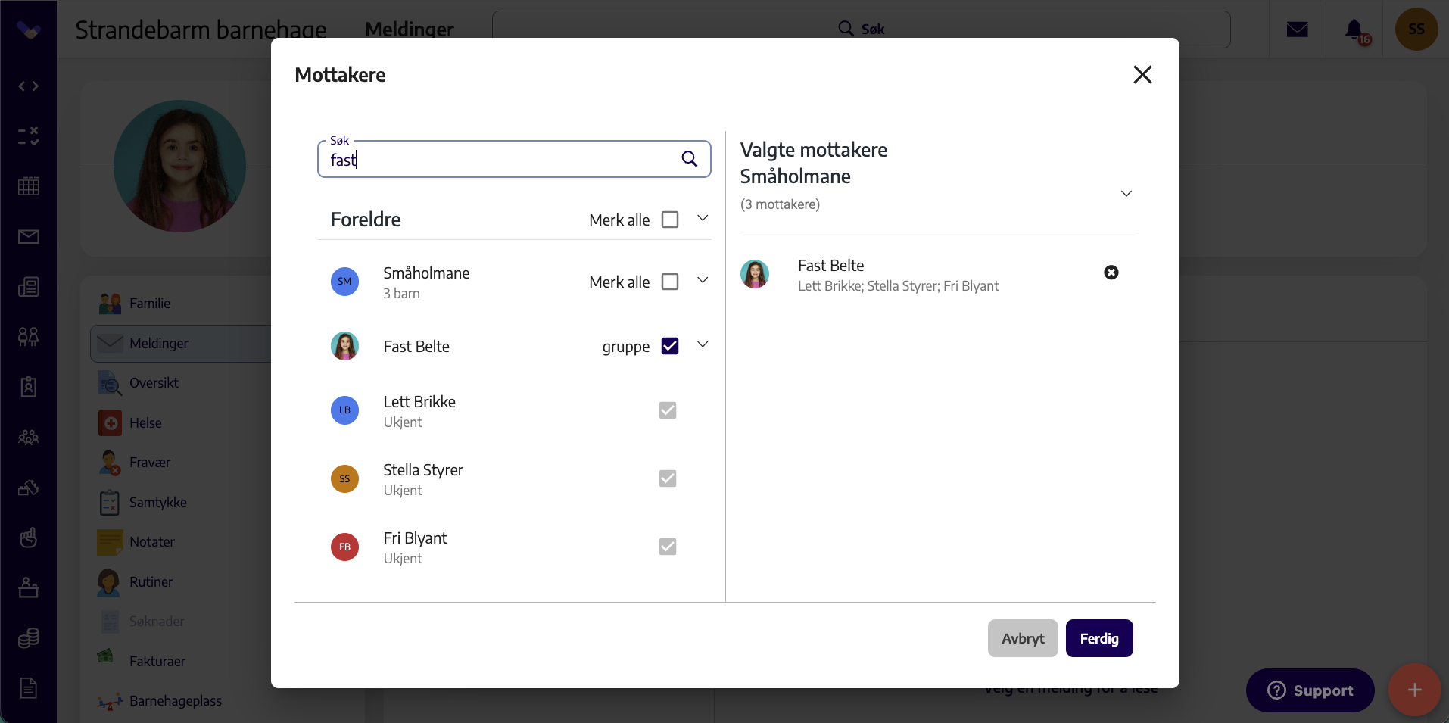Open the notifications bell icon

tap(1354, 30)
